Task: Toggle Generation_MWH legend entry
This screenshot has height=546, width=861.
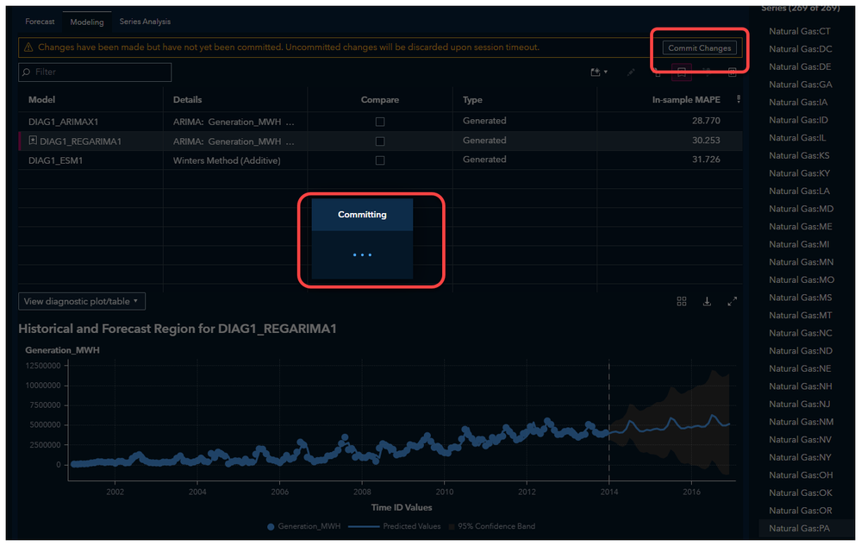Action: pyautogui.click(x=303, y=526)
